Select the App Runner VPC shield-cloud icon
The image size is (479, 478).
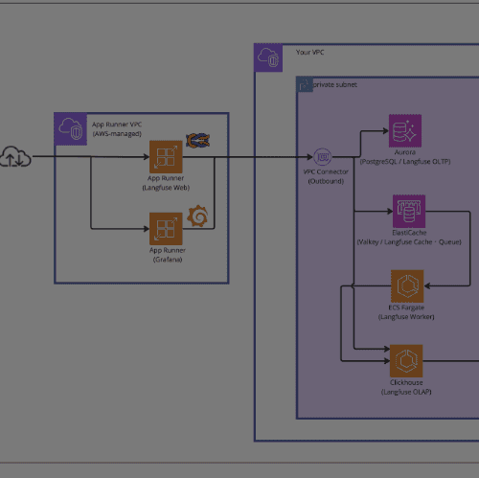point(71,129)
